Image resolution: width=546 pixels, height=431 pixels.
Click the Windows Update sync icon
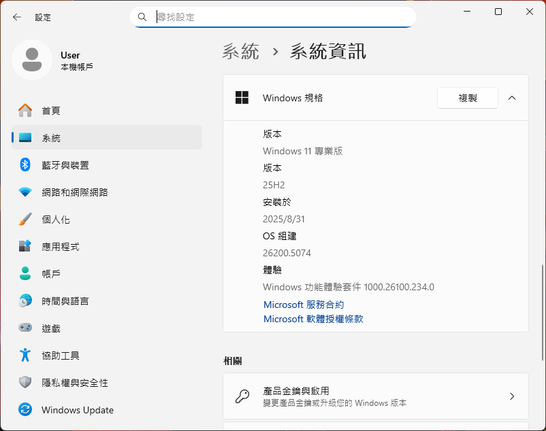tap(25, 409)
